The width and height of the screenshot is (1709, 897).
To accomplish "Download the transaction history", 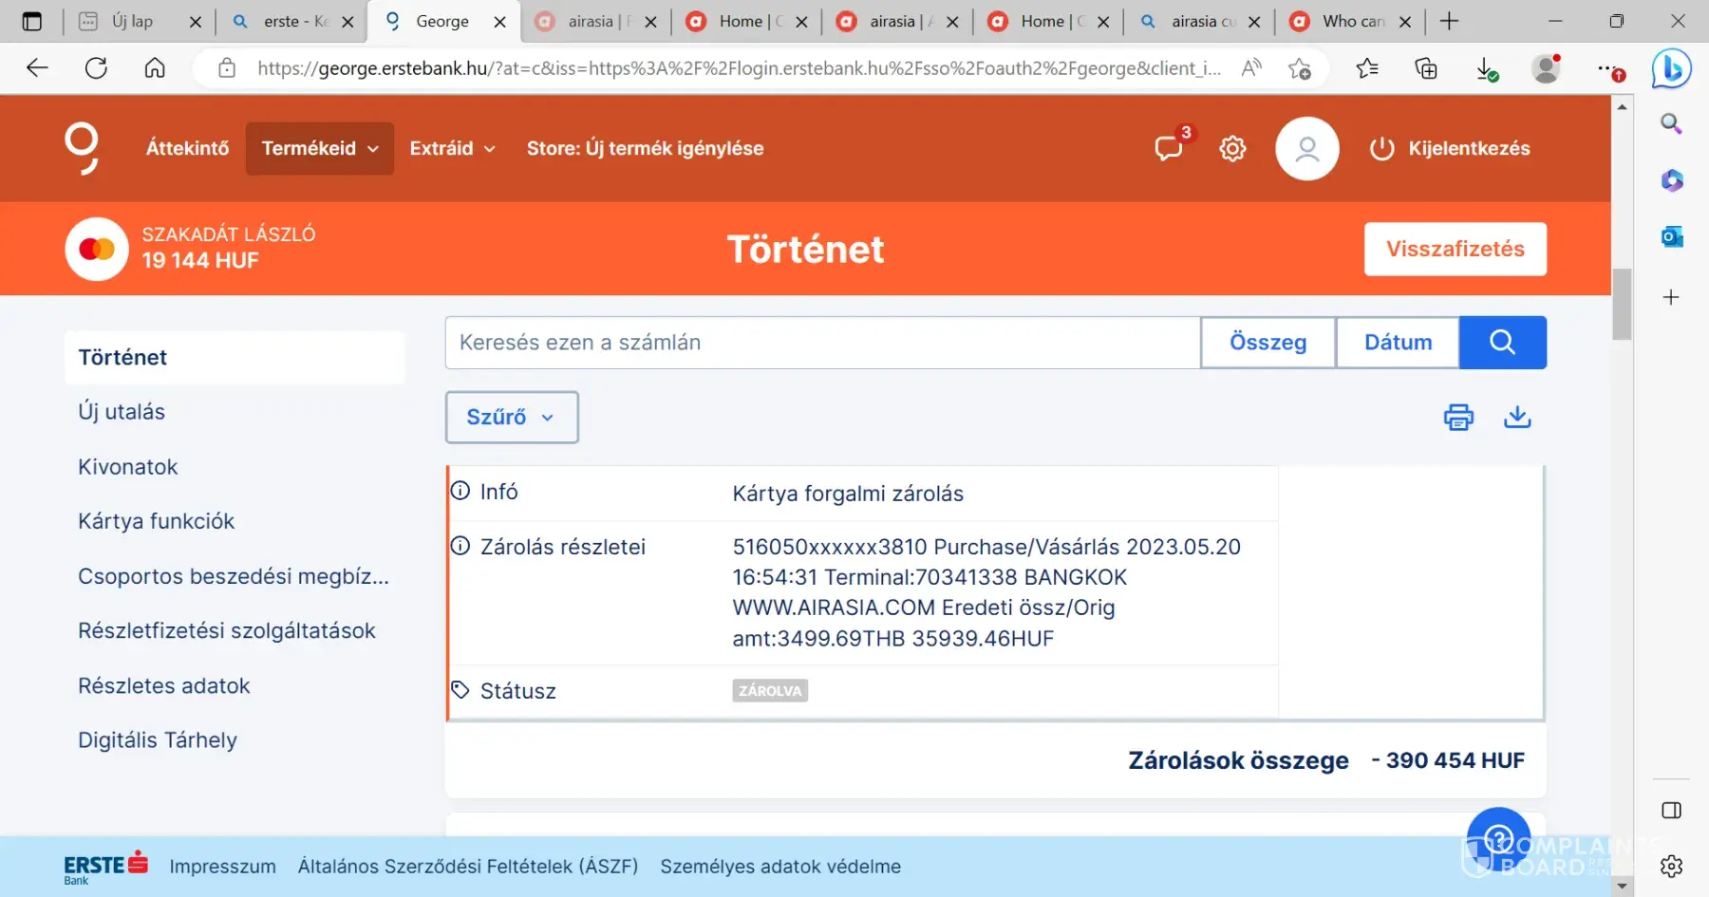I will click(1517, 417).
